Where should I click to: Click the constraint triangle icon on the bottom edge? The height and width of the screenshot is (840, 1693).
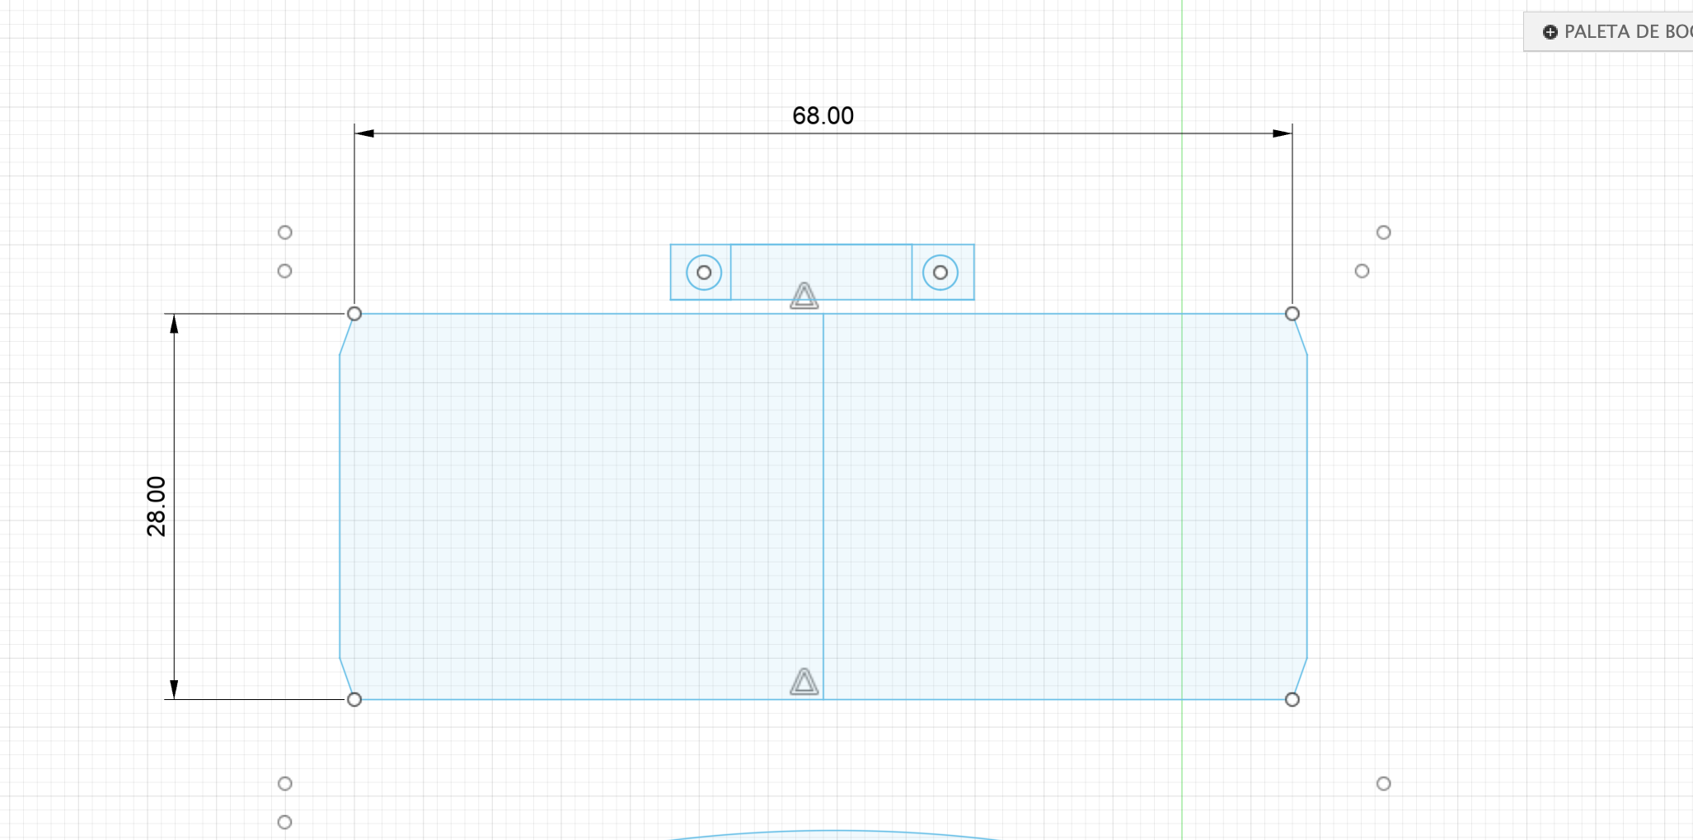tap(804, 682)
